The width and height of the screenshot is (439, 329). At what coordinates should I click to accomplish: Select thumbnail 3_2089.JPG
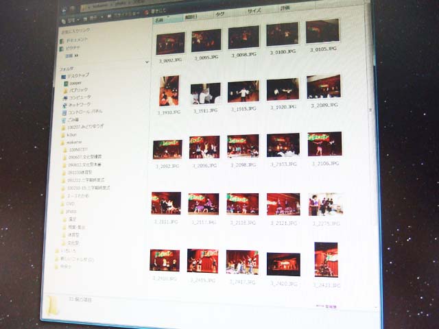[323, 87]
